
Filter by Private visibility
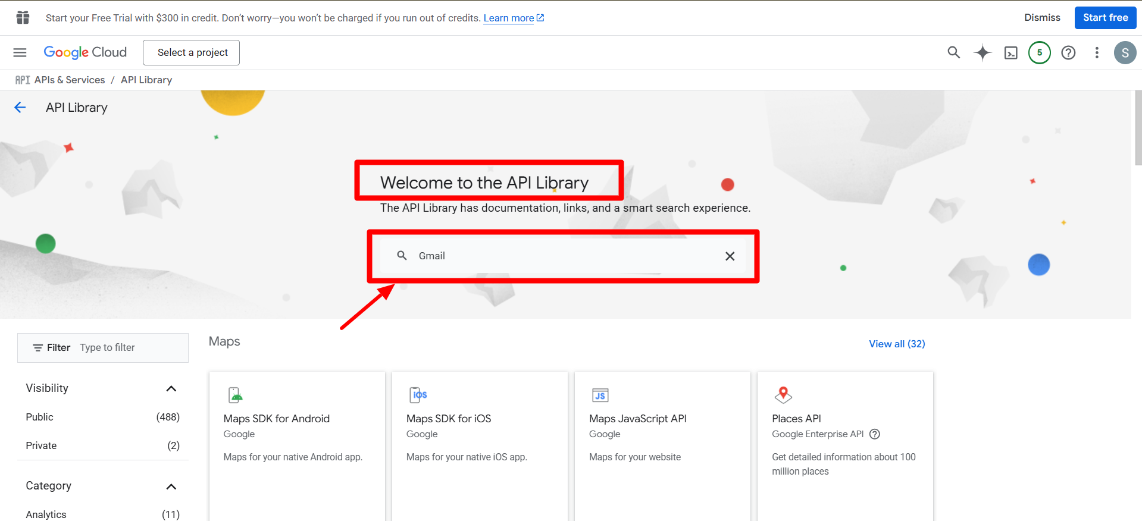coord(41,445)
